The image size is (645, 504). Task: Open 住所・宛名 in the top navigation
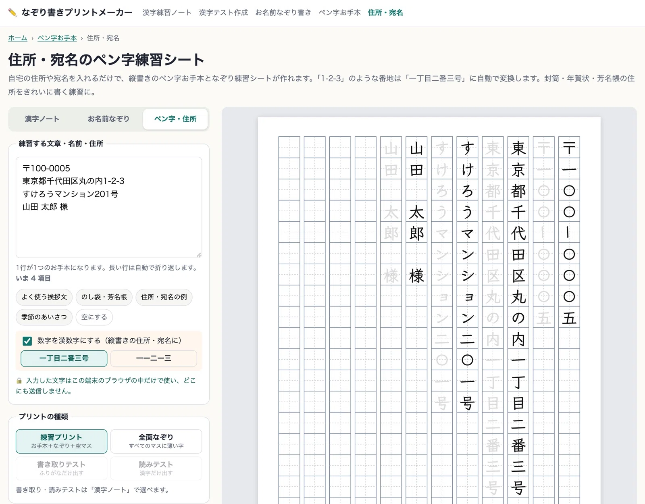(385, 12)
